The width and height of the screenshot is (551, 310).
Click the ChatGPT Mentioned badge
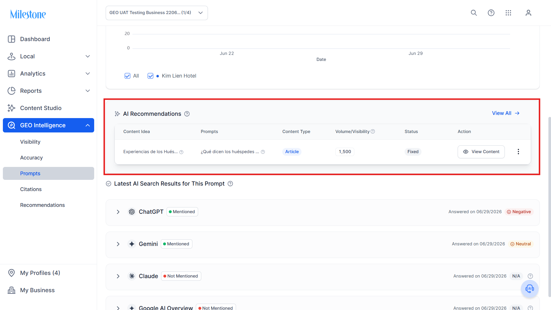182,212
